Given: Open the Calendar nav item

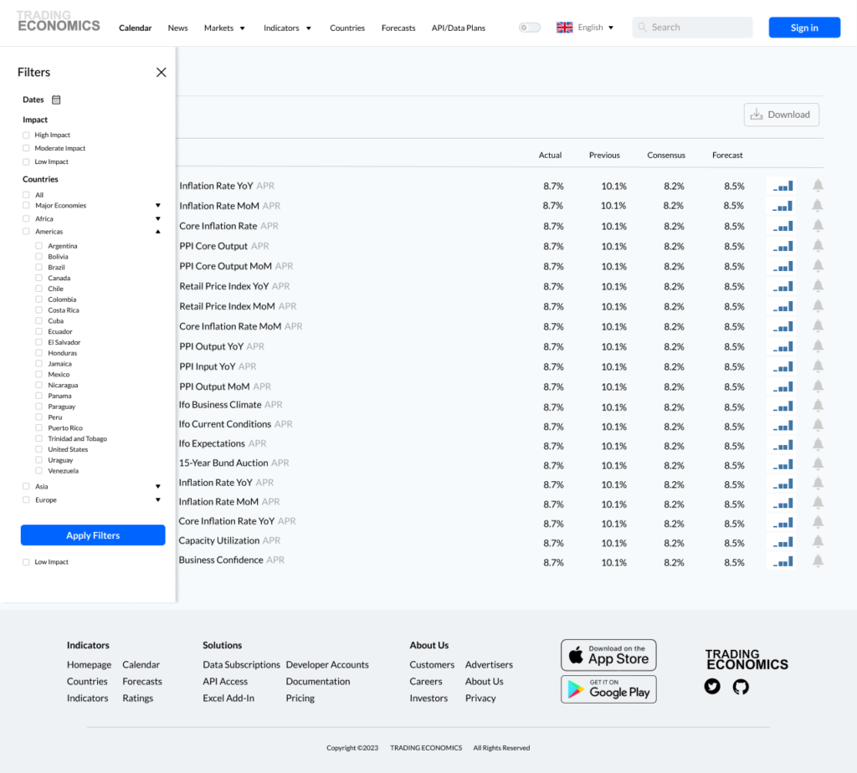Looking at the screenshot, I should click(x=135, y=28).
